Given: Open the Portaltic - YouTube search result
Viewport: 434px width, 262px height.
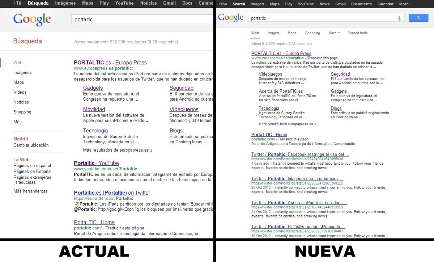Looking at the screenshot, I should pos(96,163).
